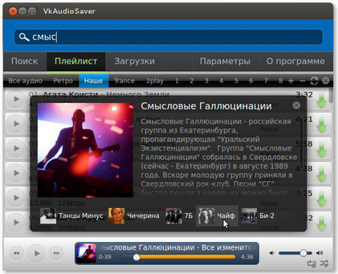This screenshot has height=274, width=338.
Task: Select playlist number 1
Action: (177, 81)
